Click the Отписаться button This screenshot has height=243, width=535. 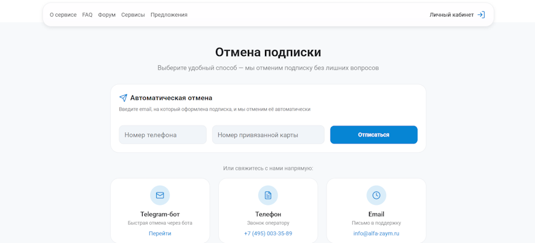374,135
